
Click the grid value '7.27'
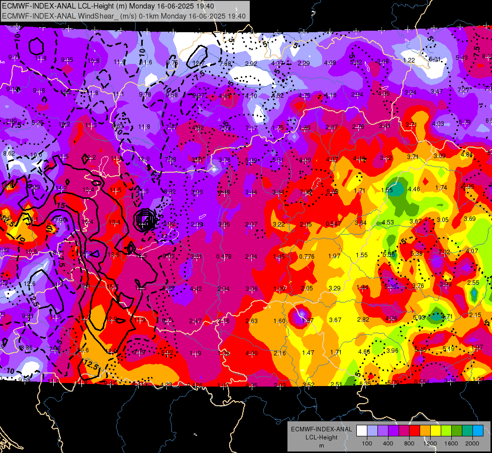point(463,90)
